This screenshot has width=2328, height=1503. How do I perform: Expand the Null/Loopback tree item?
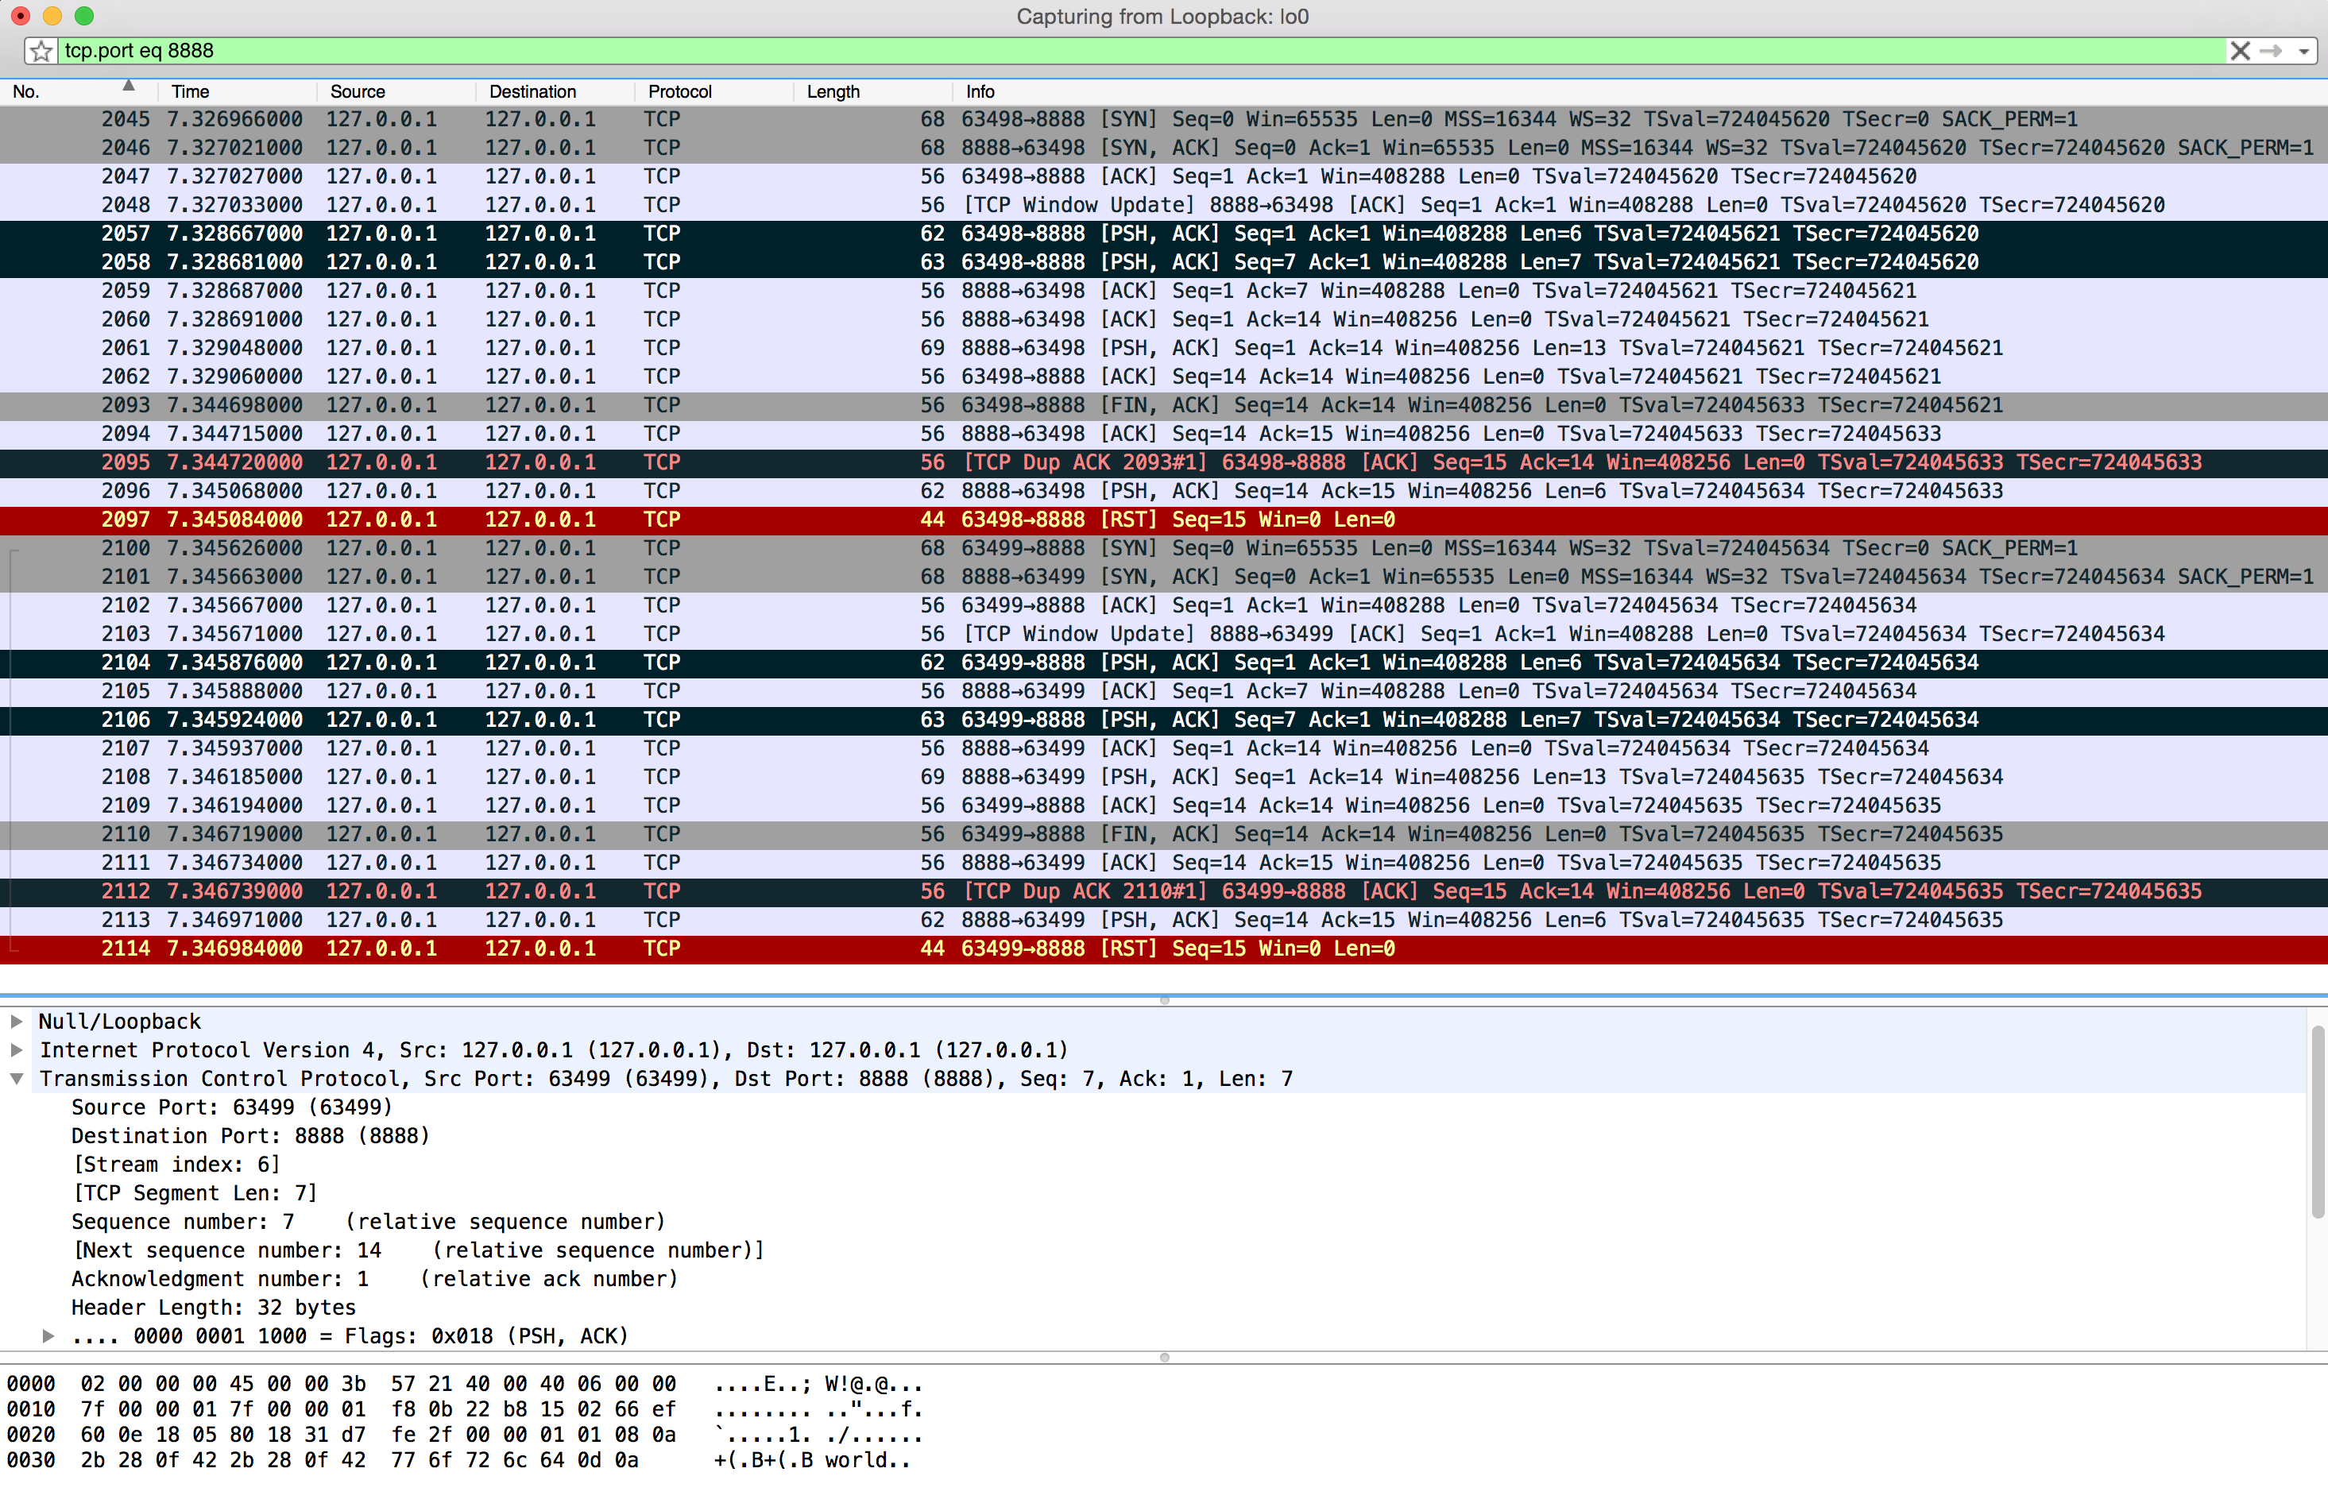point(17,1021)
